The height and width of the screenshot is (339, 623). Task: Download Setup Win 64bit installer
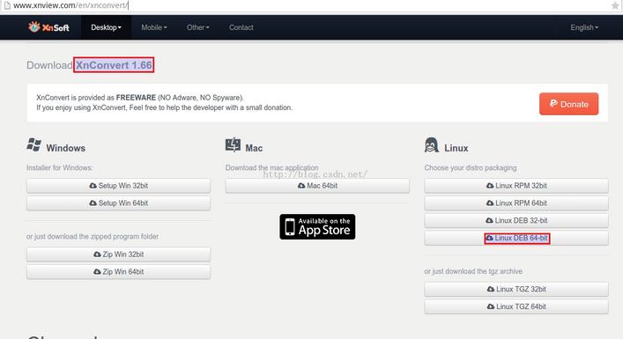click(118, 203)
